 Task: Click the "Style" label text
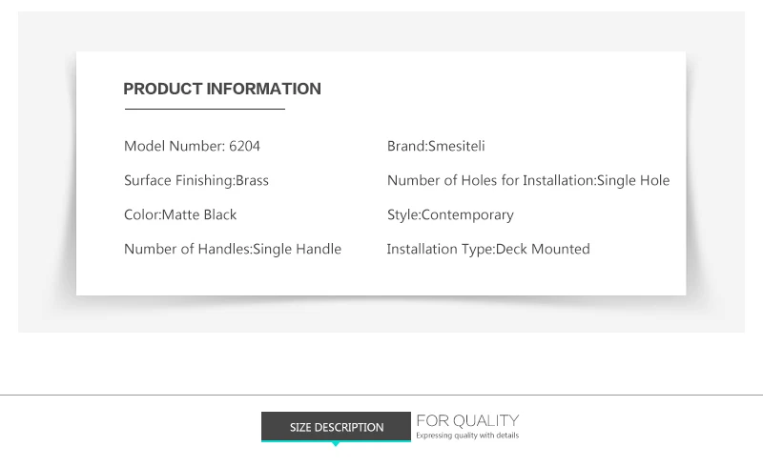[402, 215]
